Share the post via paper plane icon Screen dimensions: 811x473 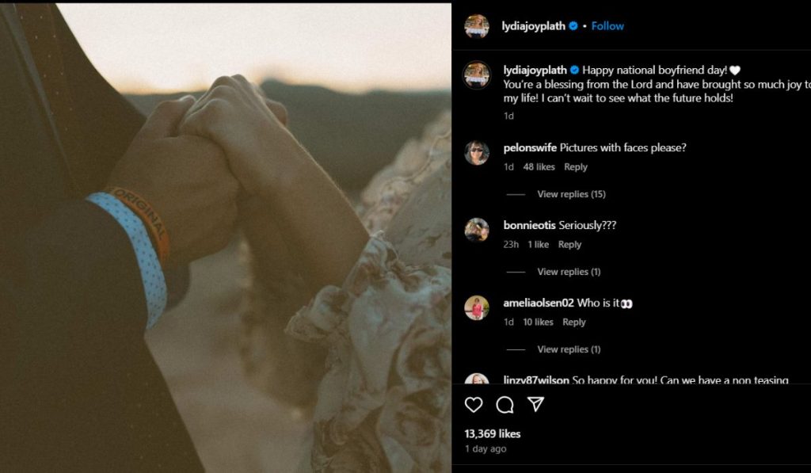(x=536, y=405)
